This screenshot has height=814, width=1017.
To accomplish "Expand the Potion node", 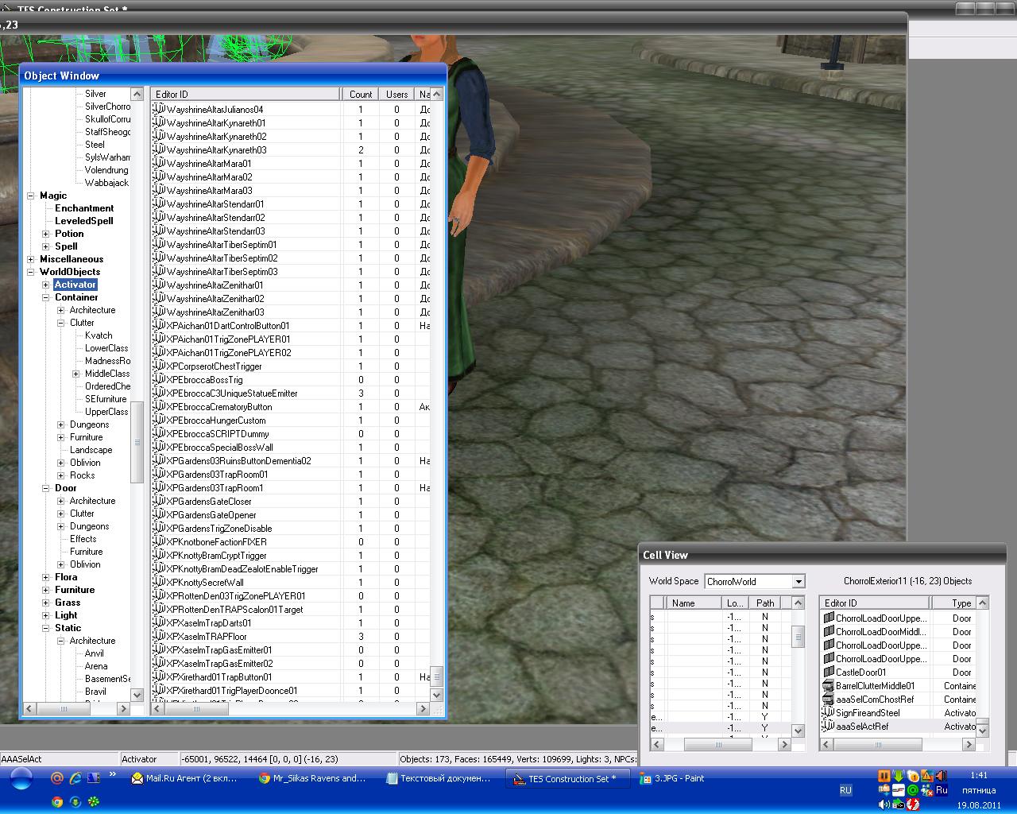I will tap(46, 234).
